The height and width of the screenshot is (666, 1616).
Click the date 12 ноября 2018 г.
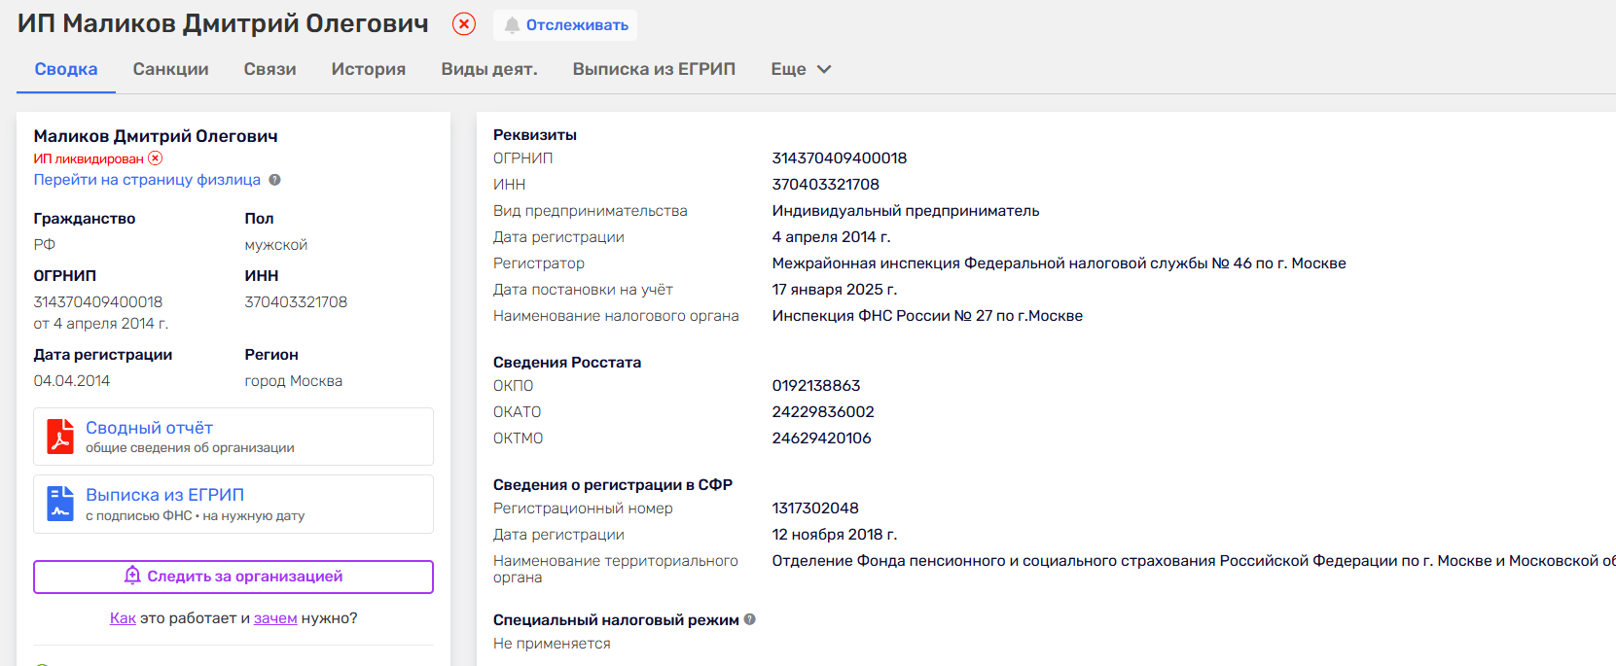pyautogui.click(x=835, y=535)
